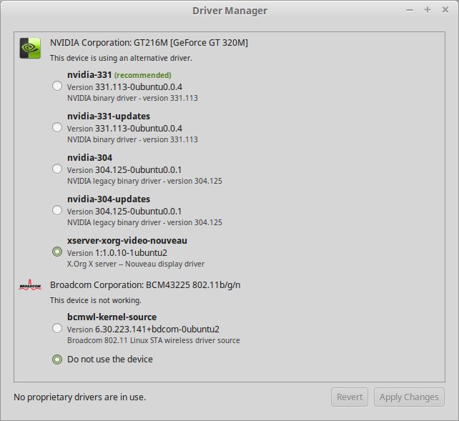The height and width of the screenshot is (421, 459).
Task: Select the 'Do not use the device' radio
Action: point(57,360)
